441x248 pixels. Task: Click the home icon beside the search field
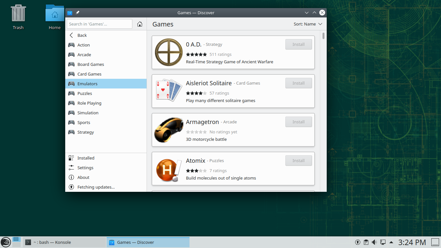pos(140,24)
